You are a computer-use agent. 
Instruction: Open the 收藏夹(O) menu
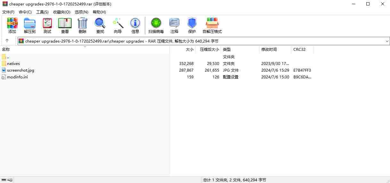tap(62, 12)
